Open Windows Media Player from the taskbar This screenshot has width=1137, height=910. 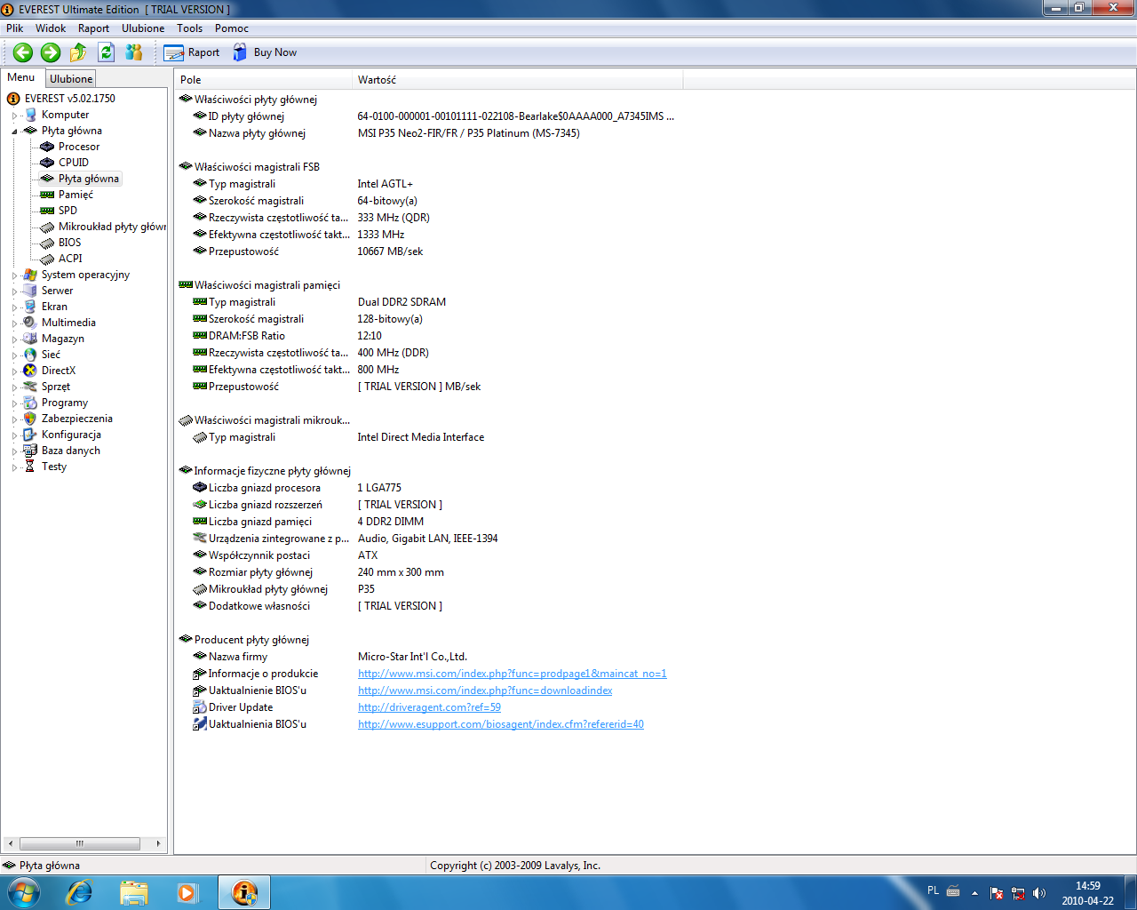point(188,892)
